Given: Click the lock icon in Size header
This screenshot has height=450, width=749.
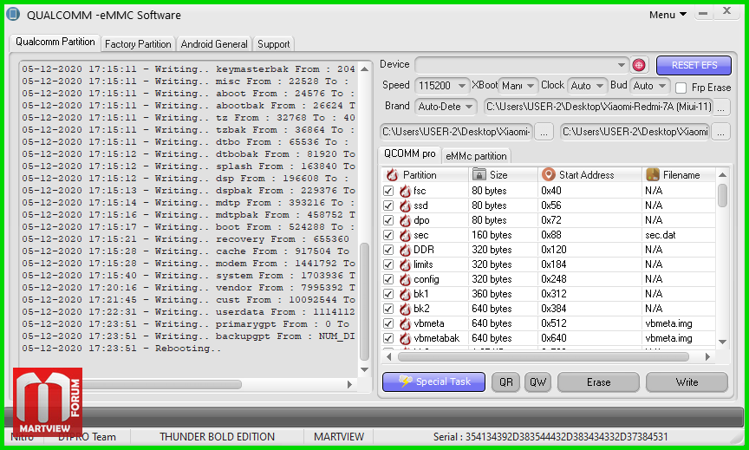Looking at the screenshot, I should [x=479, y=174].
